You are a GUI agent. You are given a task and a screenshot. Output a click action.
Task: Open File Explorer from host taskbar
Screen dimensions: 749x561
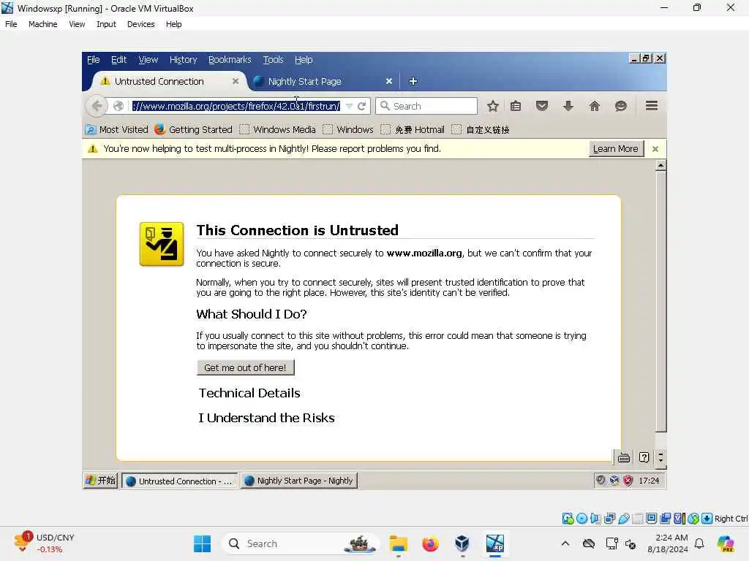398,543
